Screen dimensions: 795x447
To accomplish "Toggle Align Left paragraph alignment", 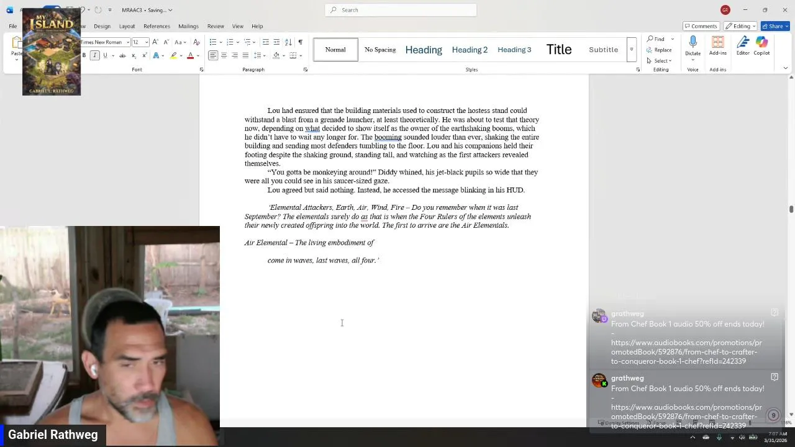I will (x=213, y=55).
